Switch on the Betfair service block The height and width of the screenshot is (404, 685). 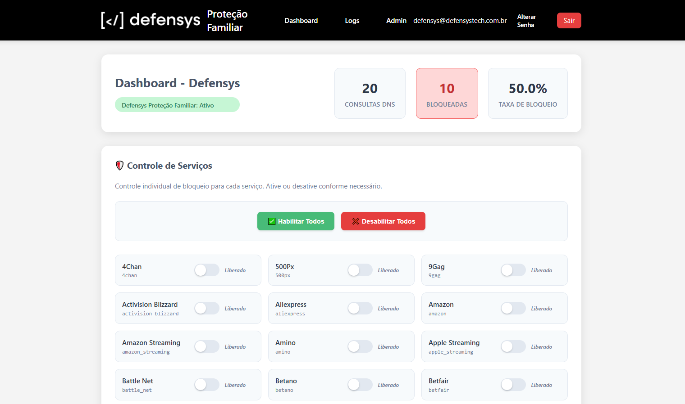pos(513,385)
